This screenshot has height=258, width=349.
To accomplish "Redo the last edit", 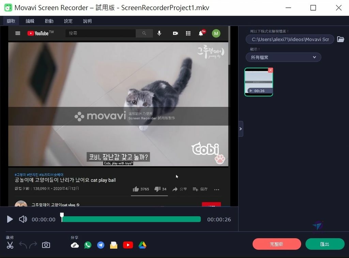I will 33,245.
